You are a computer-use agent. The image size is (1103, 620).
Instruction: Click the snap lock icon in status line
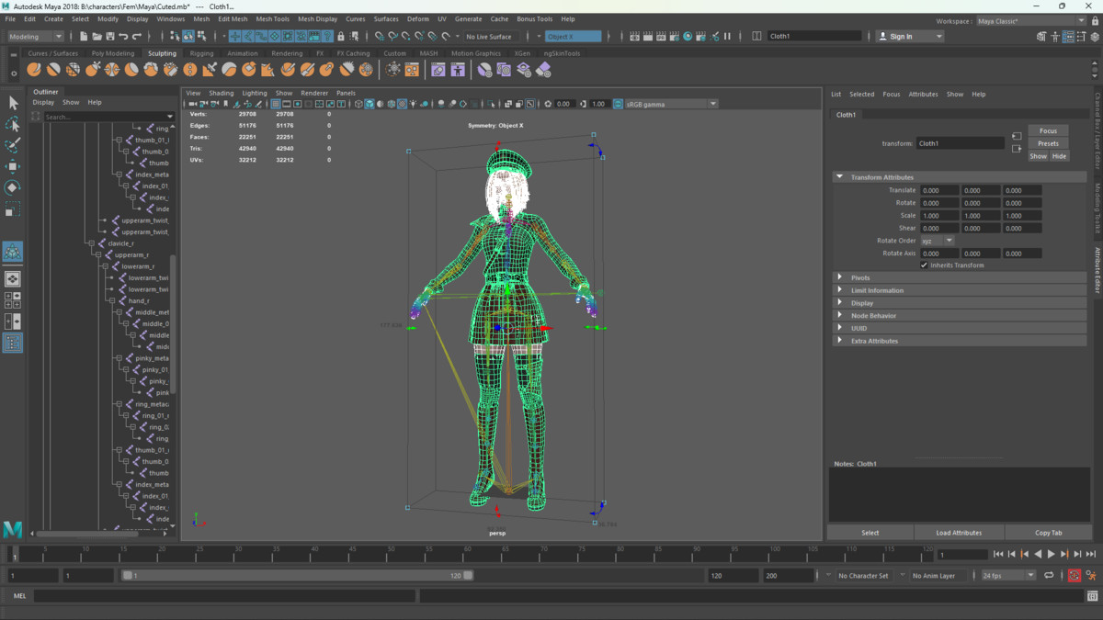tap(341, 37)
